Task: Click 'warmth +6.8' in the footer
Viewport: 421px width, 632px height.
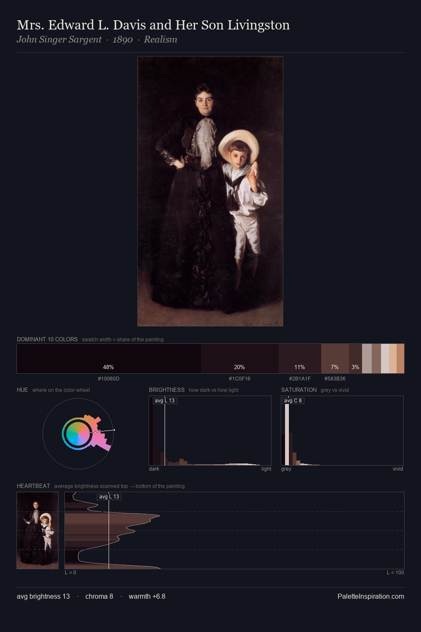Action: pos(147,596)
